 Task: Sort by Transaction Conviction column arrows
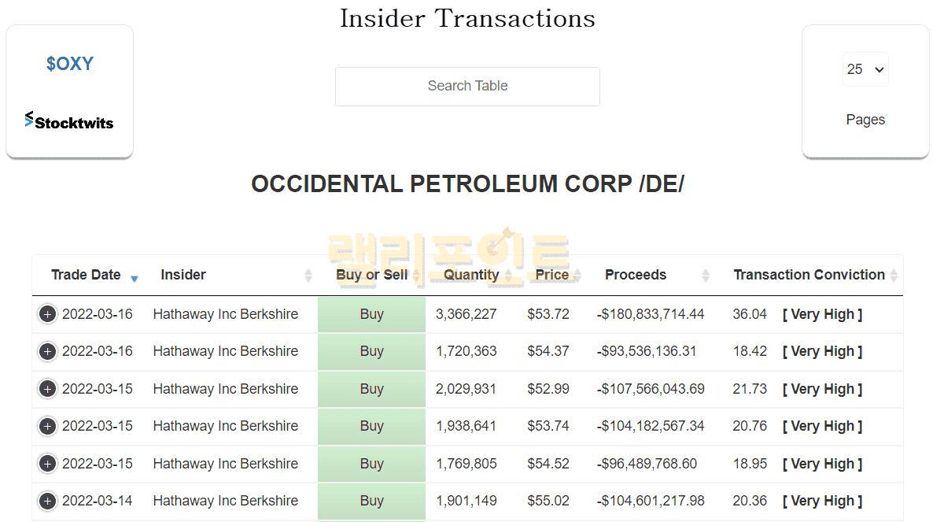[894, 276]
